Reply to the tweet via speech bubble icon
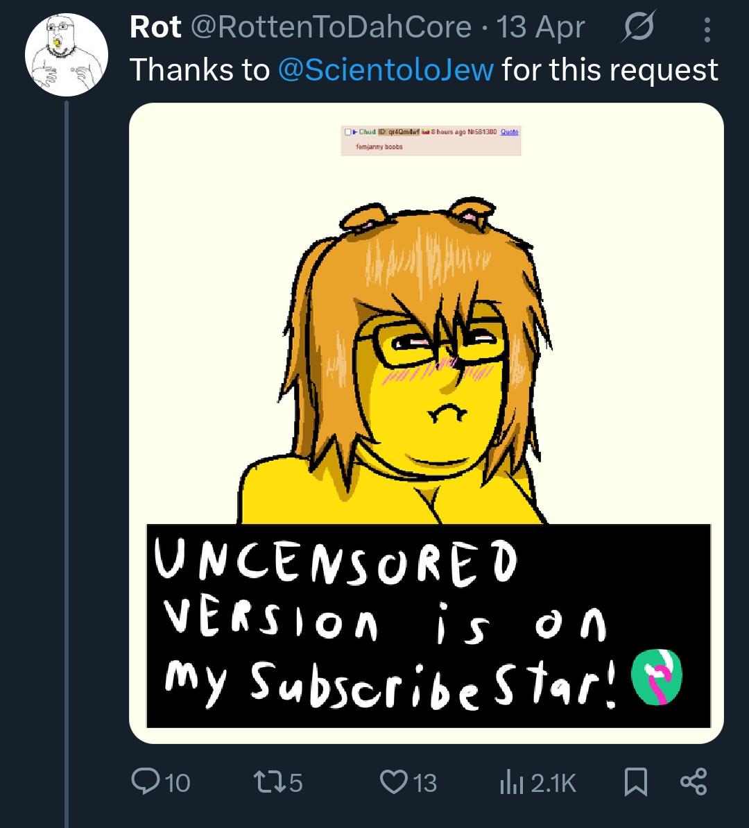749x828 pixels. click(146, 782)
